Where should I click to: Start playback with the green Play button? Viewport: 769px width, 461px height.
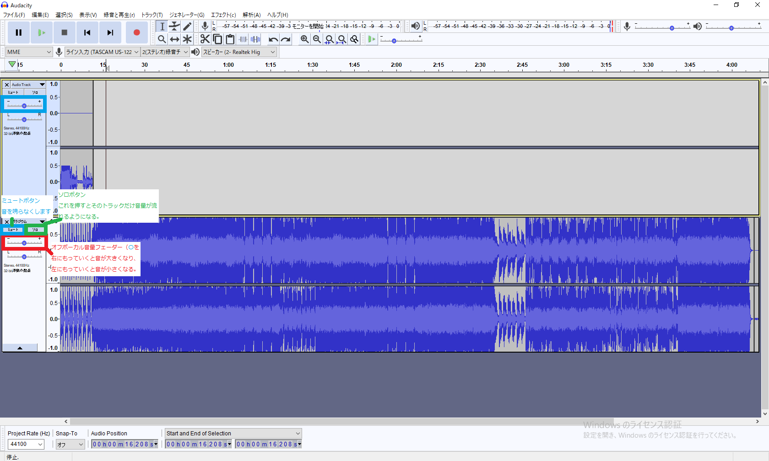(42, 32)
